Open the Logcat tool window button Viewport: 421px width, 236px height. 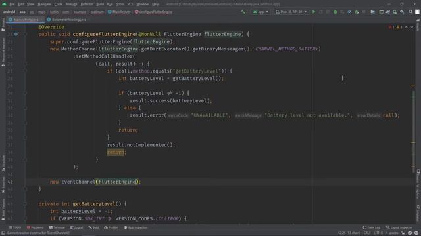[x=76, y=227]
